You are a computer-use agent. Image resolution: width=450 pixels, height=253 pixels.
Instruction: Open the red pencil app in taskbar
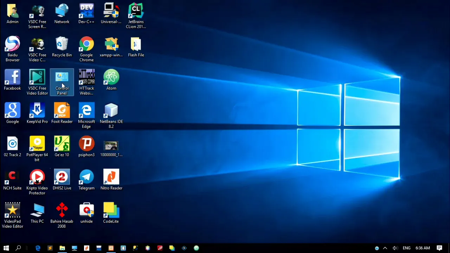(160, 248)
